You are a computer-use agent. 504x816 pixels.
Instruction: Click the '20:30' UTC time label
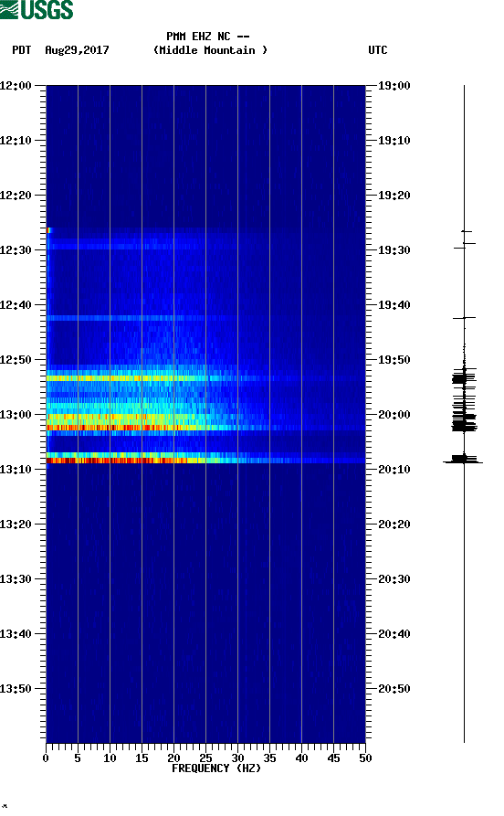pyautogui.click(x=394, y=579)
